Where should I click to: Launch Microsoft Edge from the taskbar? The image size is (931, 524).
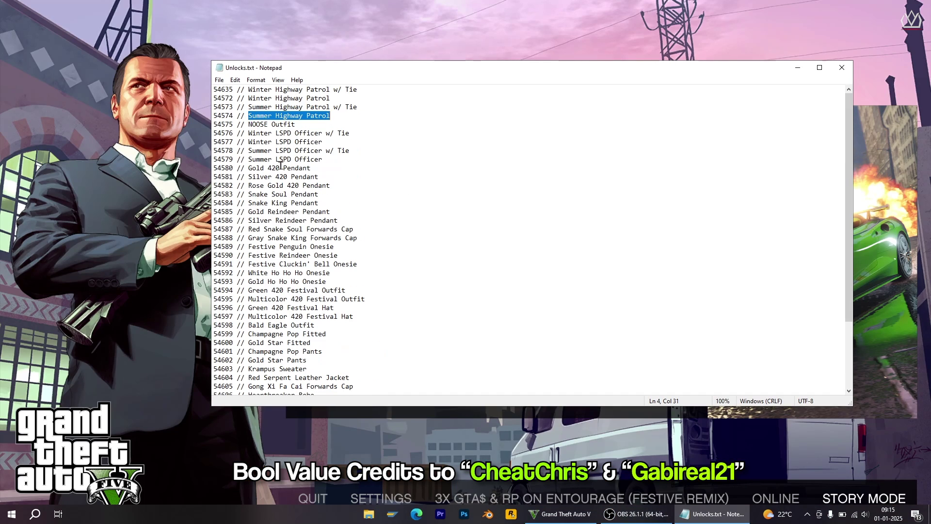tap(417, 514)
